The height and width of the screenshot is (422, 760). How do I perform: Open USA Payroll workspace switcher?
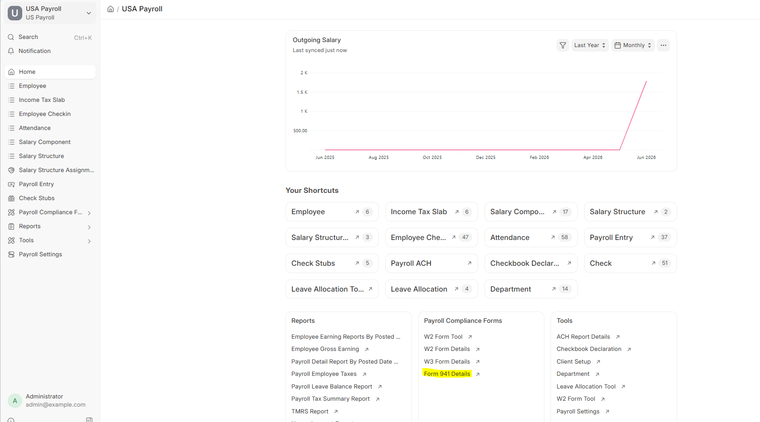coord(50,13)
